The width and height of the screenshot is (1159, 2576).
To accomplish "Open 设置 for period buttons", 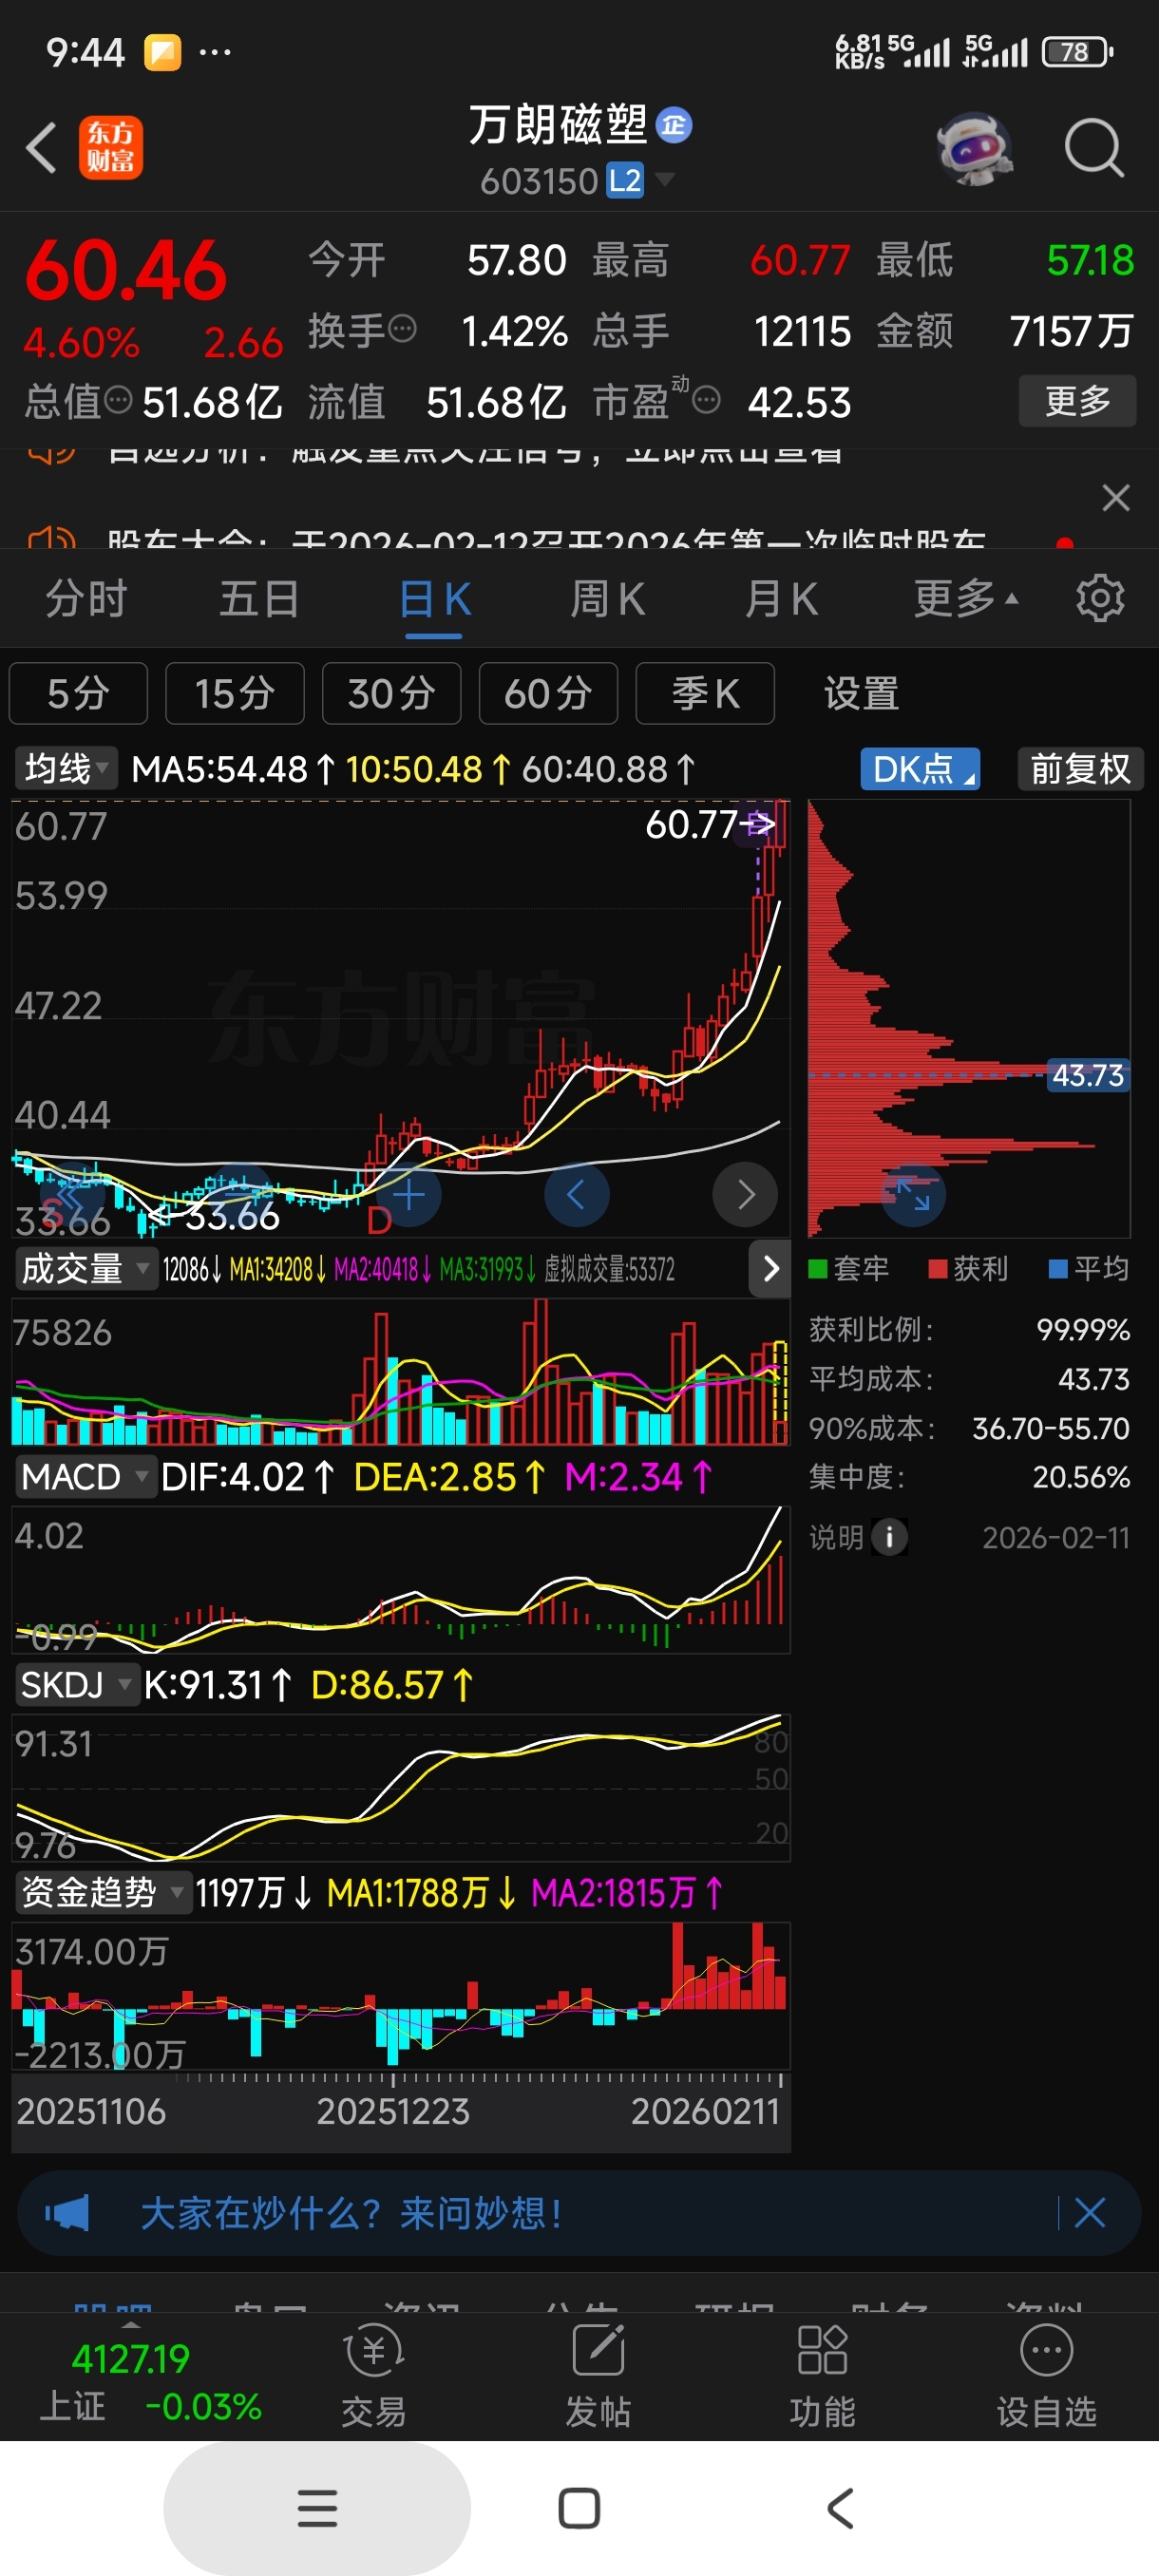I will [x=861, y=693].
